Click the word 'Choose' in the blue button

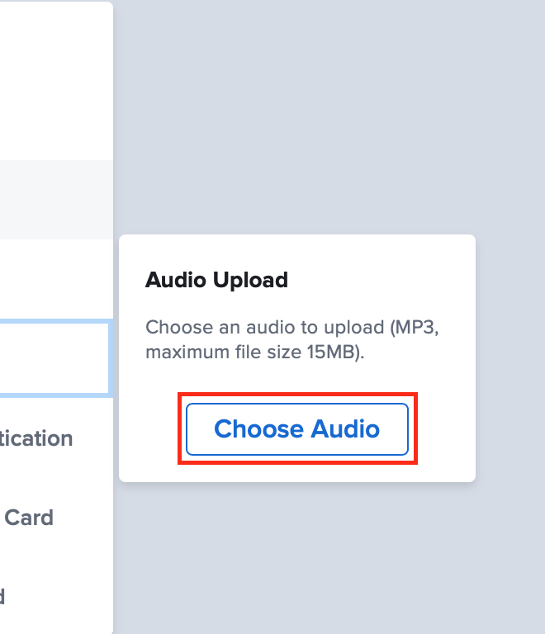coord(259,429)
